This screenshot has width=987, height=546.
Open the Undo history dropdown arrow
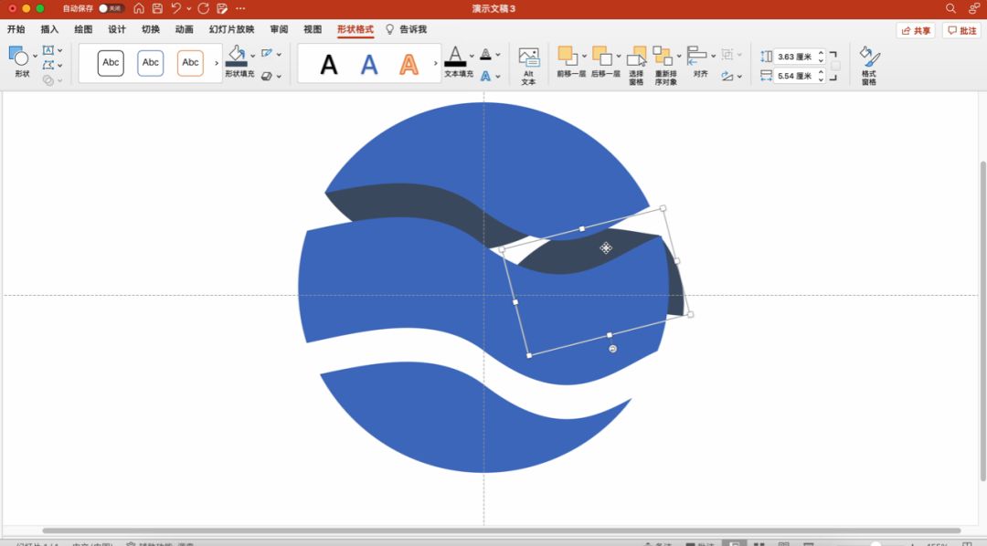point(189,9)
